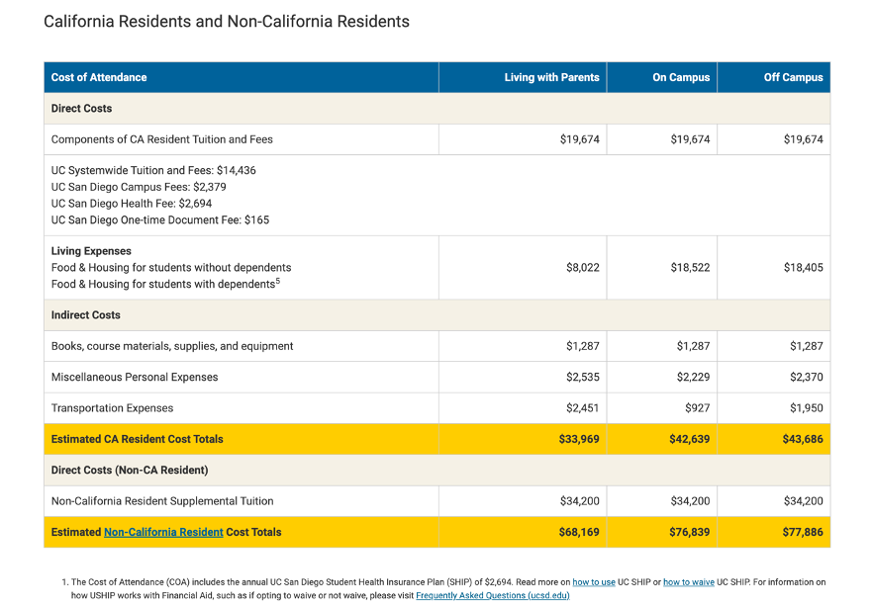Image resolution: width=873 pixels, height=609 pixels.
Task: Select the Living with Parents column header
Action: (x=551, y=77)
